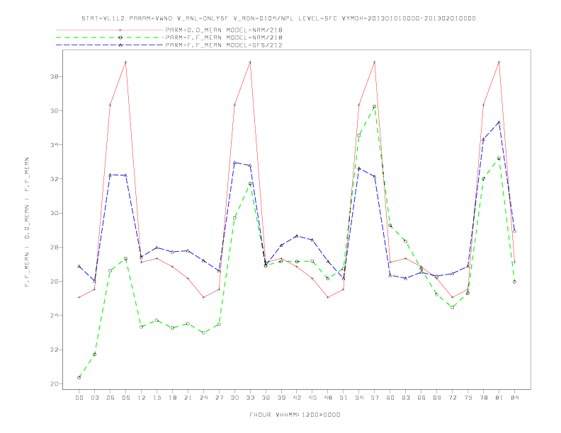Click the circle marker on the green legend line
This screenshot has height=433, width=561.
(x=120, y=37)
